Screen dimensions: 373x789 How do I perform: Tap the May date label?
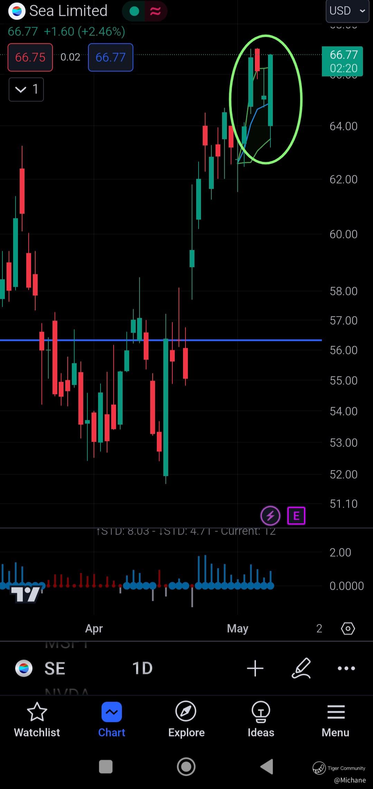point(238,629)
